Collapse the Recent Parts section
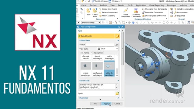This screenshot has width=194, height=109. pyautogui.click(x=118, y=81)
